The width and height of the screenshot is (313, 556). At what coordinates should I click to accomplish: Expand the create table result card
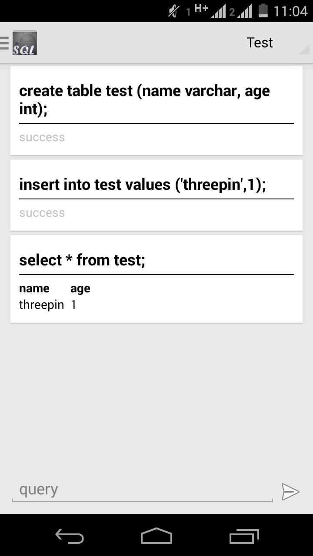[x=156, y=111]
